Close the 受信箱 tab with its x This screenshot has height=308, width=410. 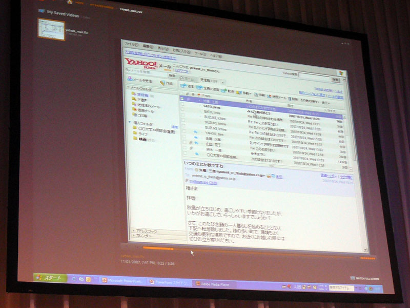pyautogui.click(x=223, y=83)
